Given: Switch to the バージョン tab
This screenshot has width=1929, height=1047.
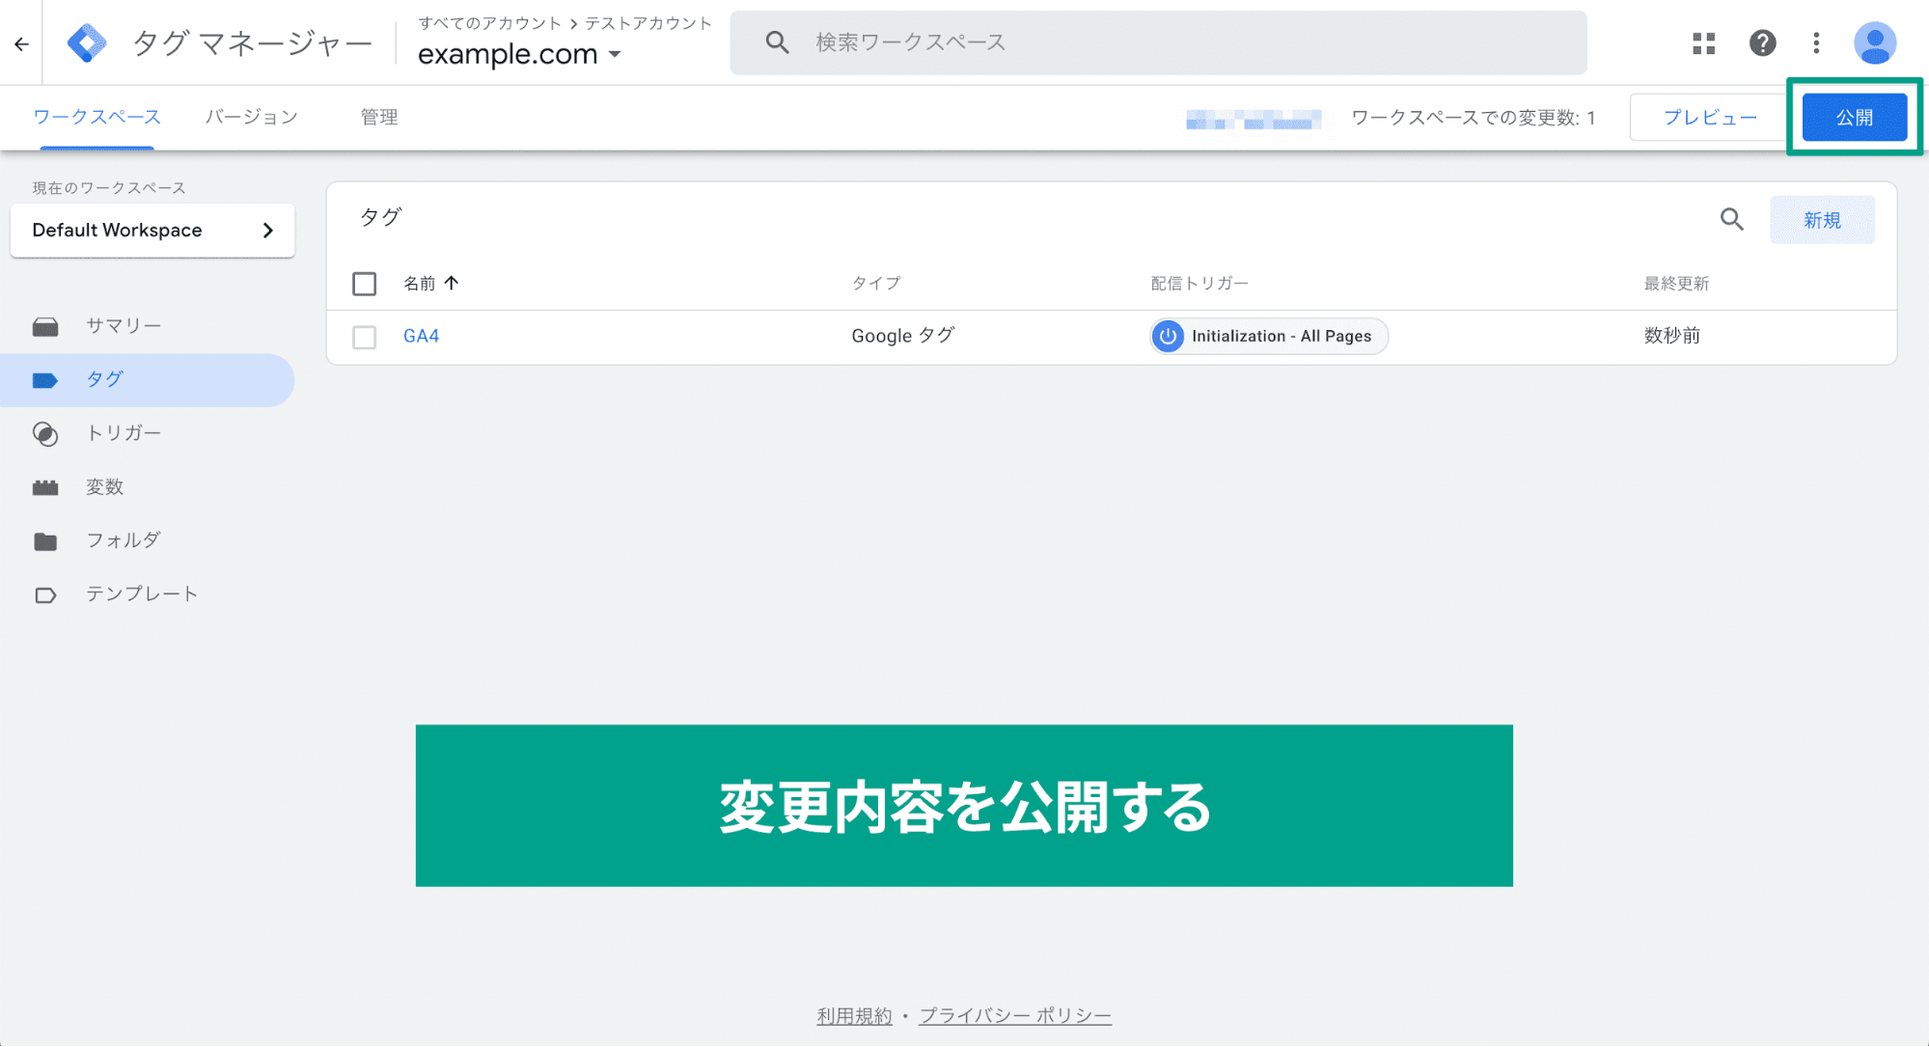Looking at the screenshot, I should pyautogui.click(x=251, y=117).
